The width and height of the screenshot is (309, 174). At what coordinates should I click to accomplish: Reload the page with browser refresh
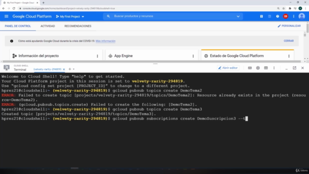click(x=14, y=8)
